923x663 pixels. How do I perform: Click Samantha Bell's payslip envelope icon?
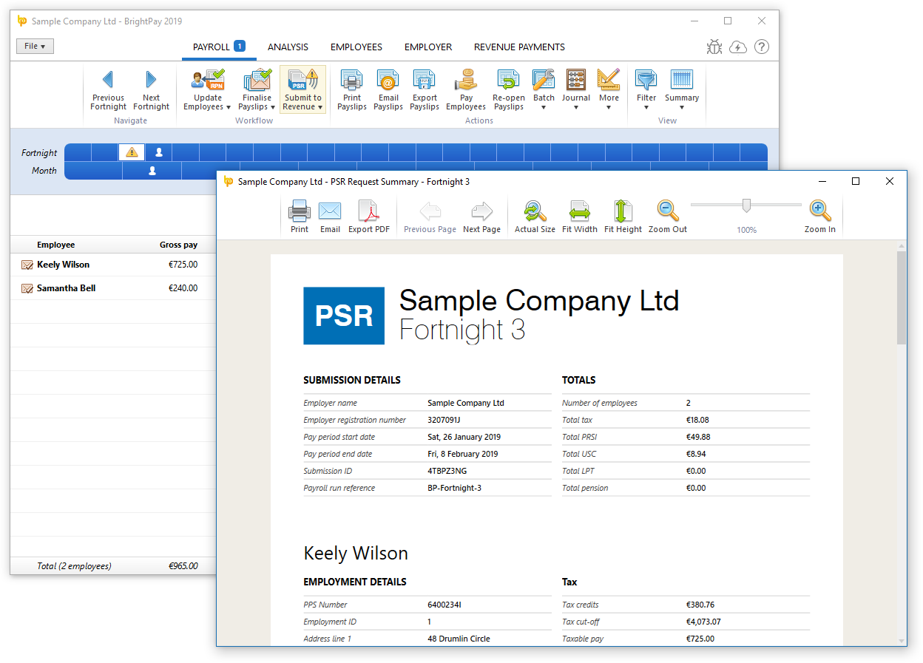pyautogui.click(x=27, y=288)
